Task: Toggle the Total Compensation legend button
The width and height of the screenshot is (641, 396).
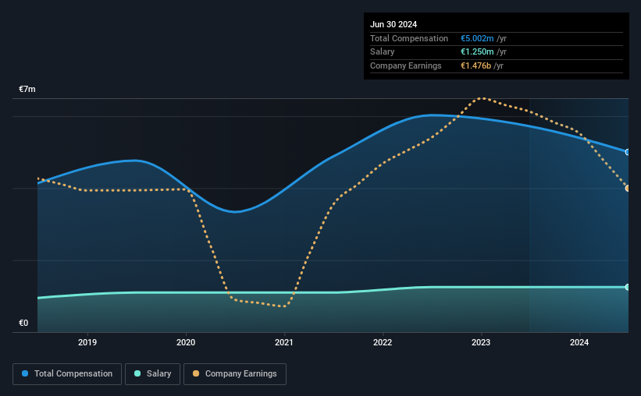Action: 67,374
